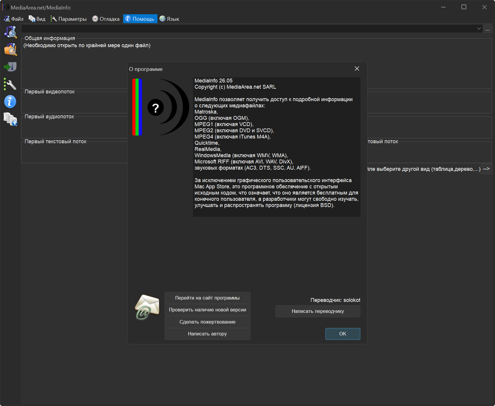495x406 pixels.
Task: Open the Файл menu
Action: coord(14,19)
